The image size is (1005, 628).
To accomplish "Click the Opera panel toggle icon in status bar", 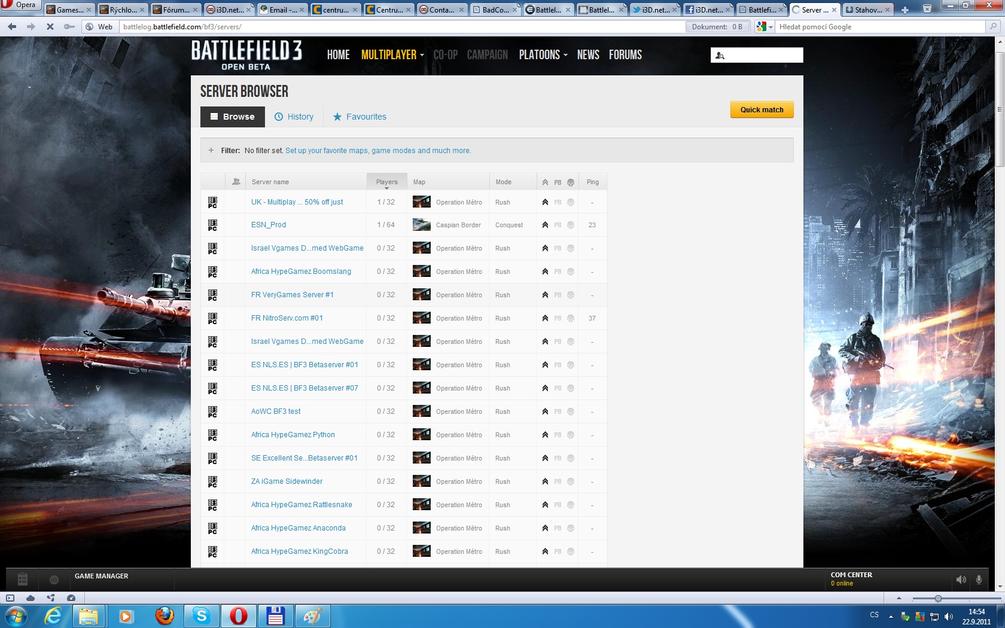I will [x=10, y=597].
